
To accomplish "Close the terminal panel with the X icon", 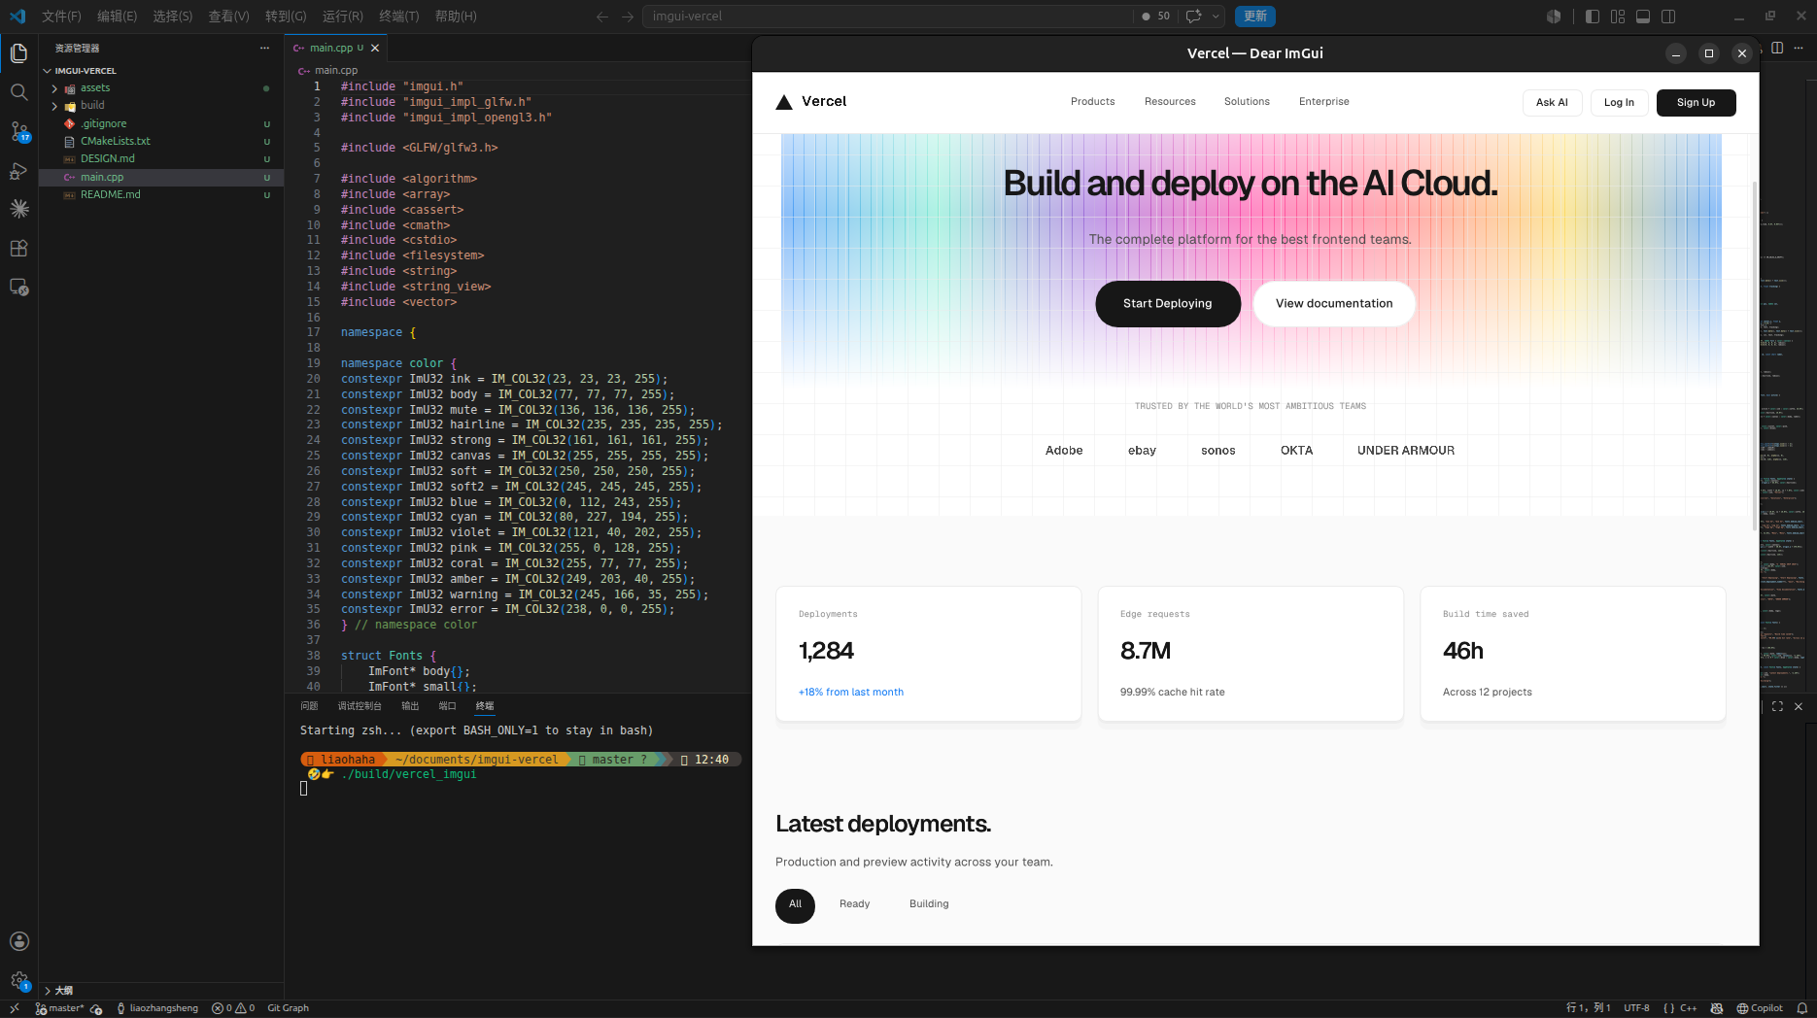I will [1799, 706].
